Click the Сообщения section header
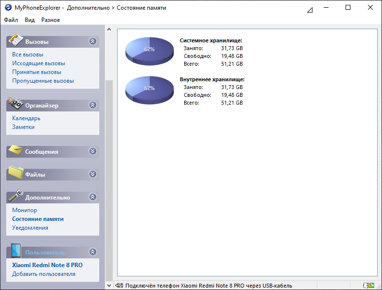The image size is (382, 290). tap(52, 151)
